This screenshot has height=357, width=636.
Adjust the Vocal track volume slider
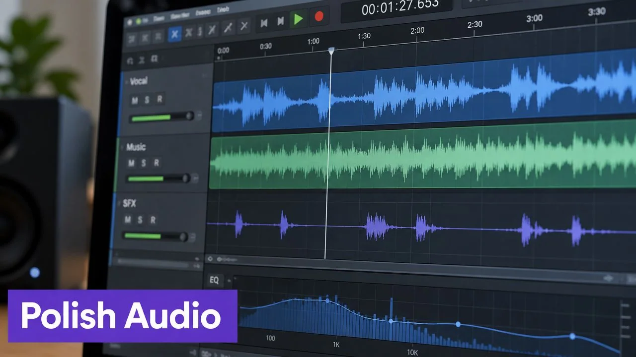161,118
